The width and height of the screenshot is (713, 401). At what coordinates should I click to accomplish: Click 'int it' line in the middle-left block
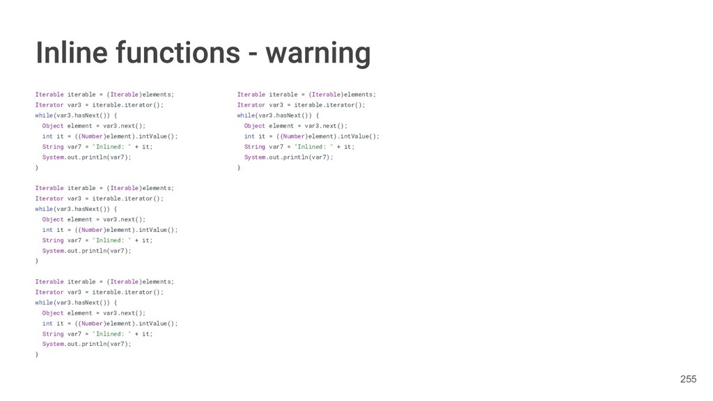(x=110, y=230)
